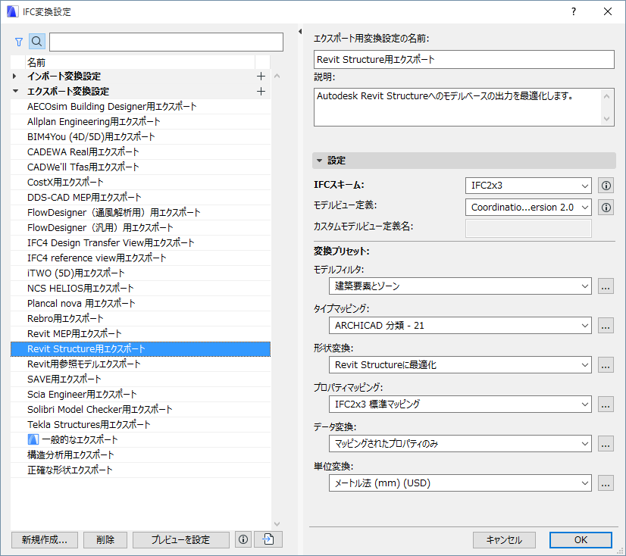Add new export translator with plus icon
Screen dimensions: 626x556
tap(261, 92)
